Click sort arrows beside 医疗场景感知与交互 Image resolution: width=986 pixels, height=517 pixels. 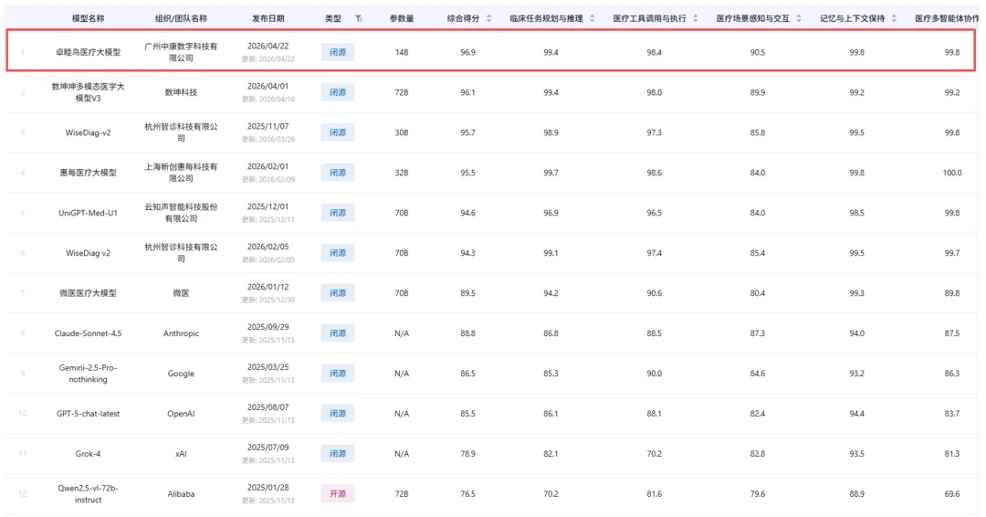[799, 19]
